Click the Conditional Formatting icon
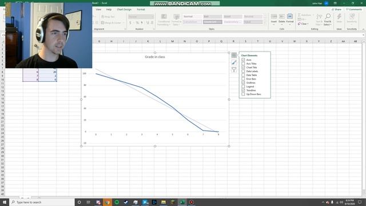The width and height of the screenshot is (366, 206). click(x=164, y=17)
